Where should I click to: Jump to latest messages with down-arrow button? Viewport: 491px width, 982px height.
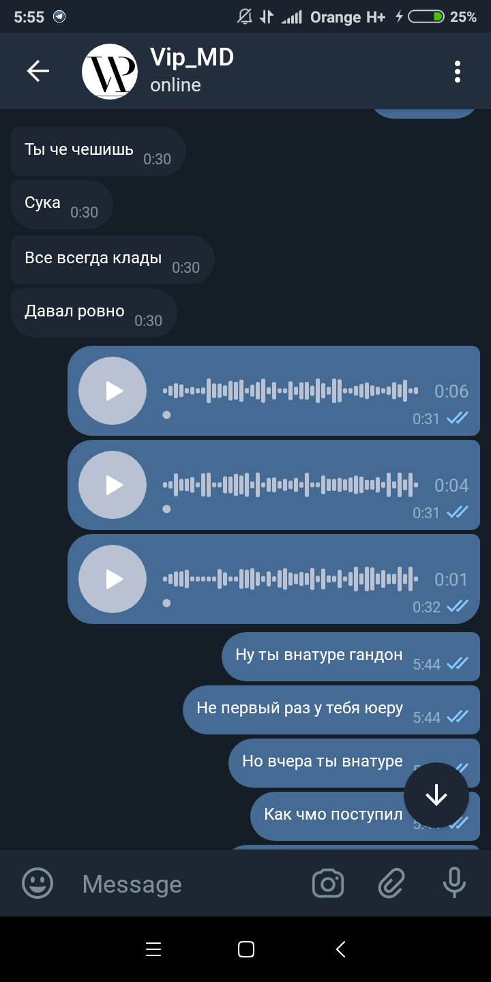pos(436,795)
